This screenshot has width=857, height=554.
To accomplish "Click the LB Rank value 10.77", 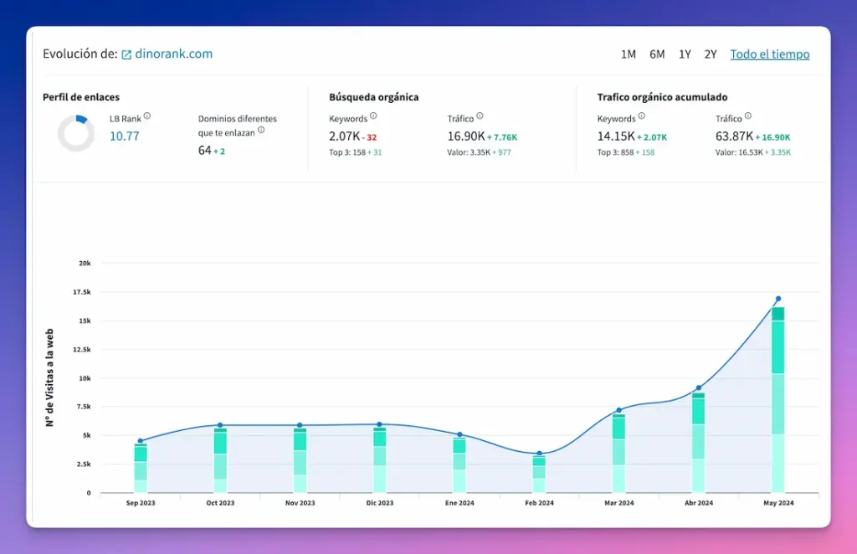I will 125,136.
